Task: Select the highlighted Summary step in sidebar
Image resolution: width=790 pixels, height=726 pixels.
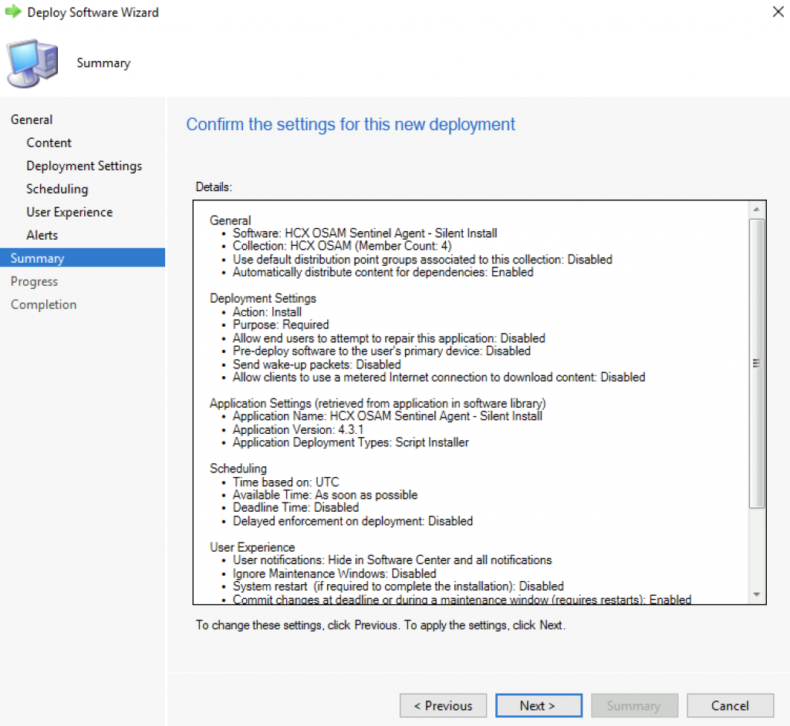Action: click(83, 257)
